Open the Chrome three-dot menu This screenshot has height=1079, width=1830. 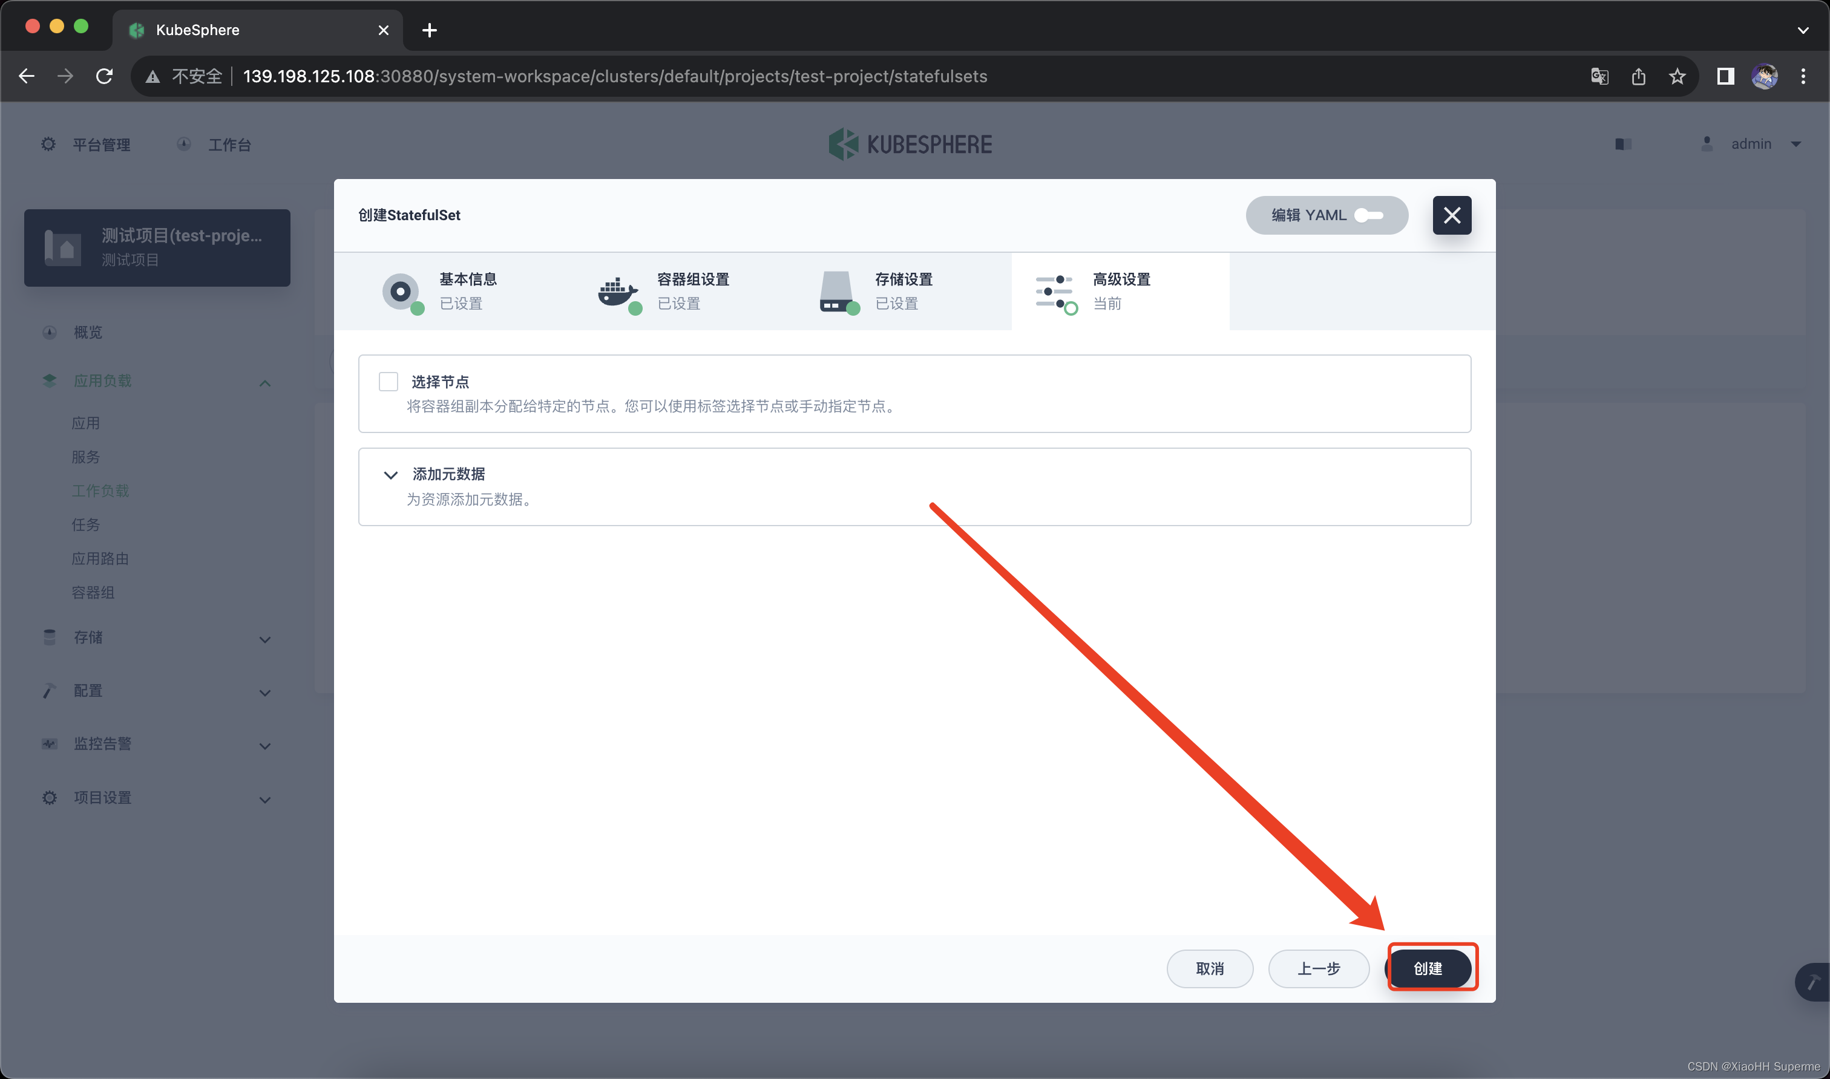click(1802, 76)
